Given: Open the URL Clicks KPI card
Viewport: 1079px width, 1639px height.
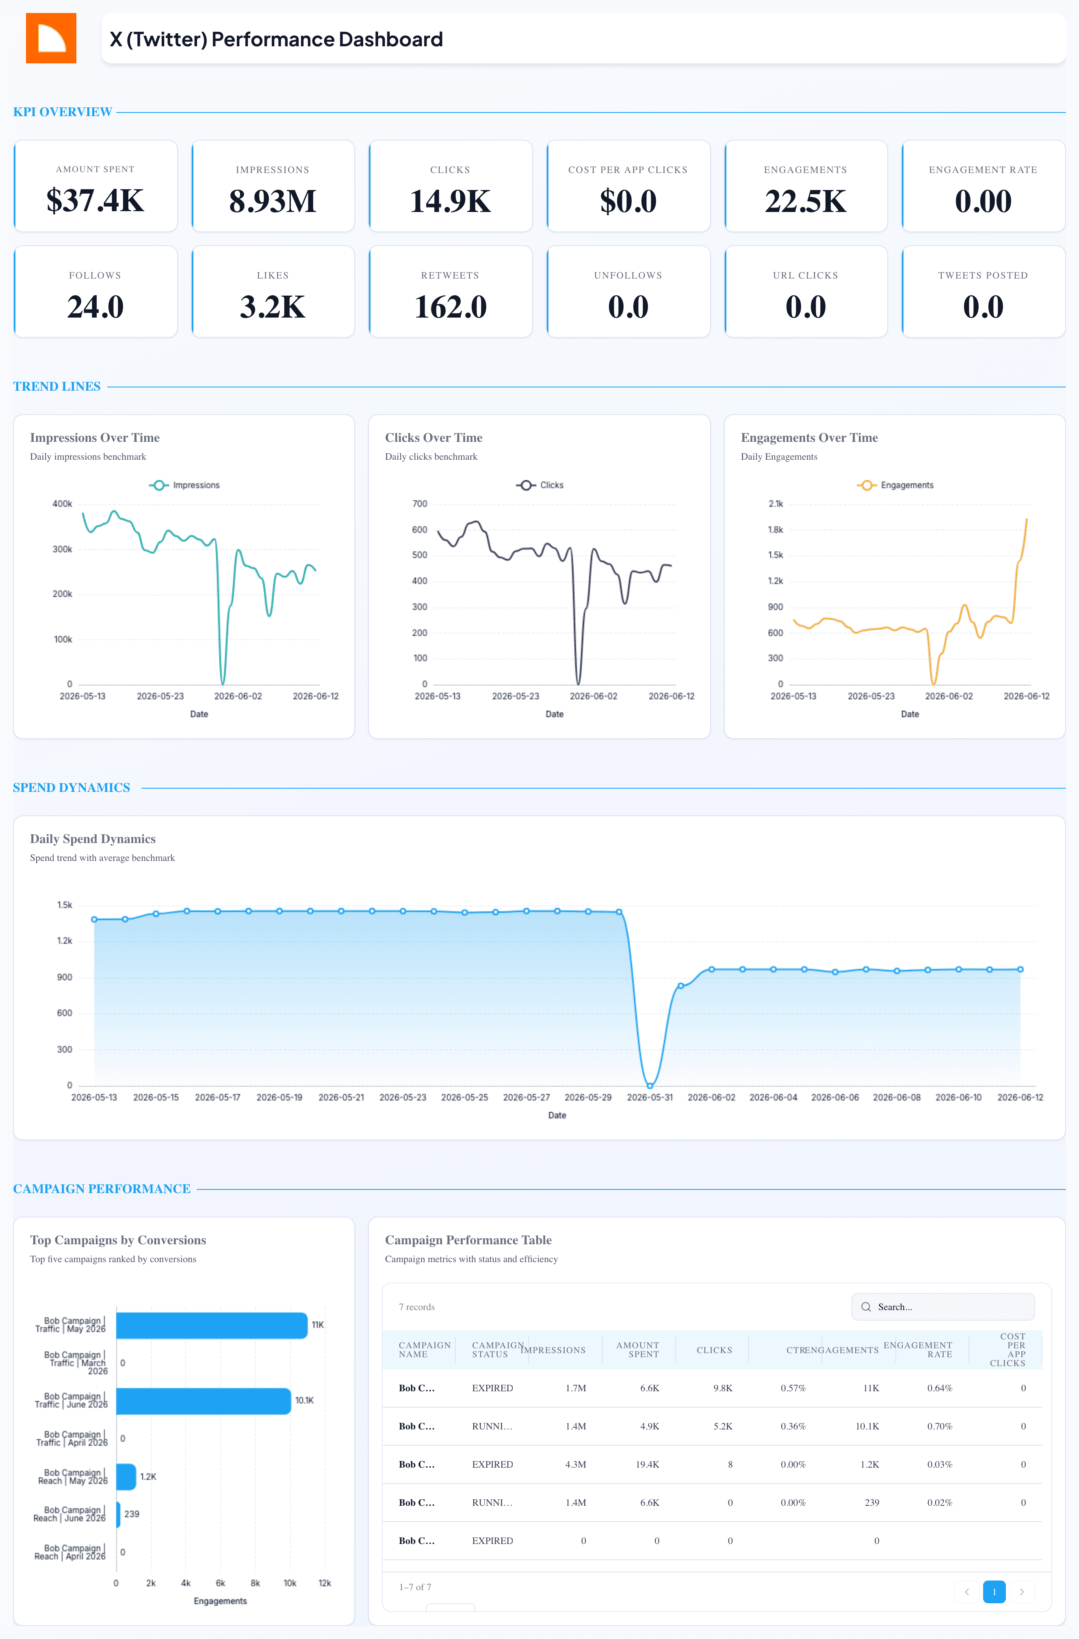Looking at the screenshot, I should click(x=806, y=291).
